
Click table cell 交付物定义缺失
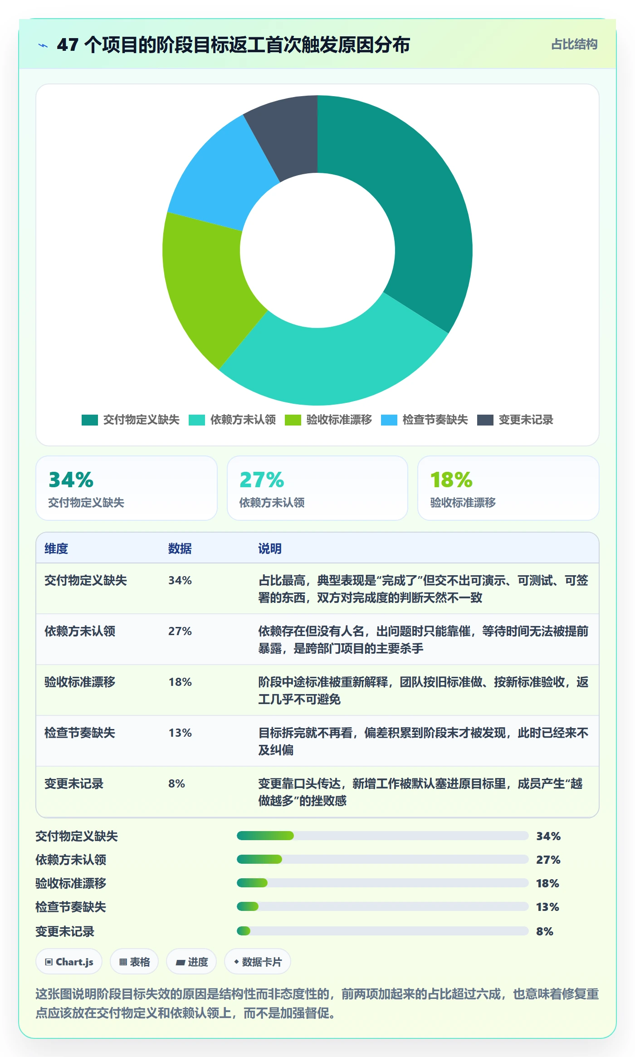(x=86, y=580)
